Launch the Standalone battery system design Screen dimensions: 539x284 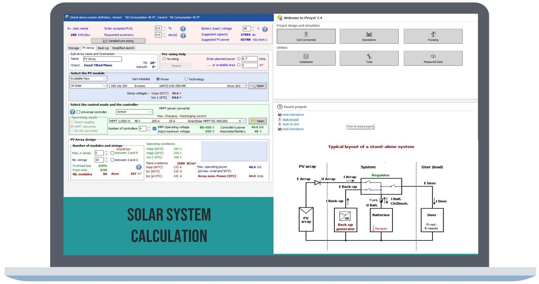[x=369, y=36]
